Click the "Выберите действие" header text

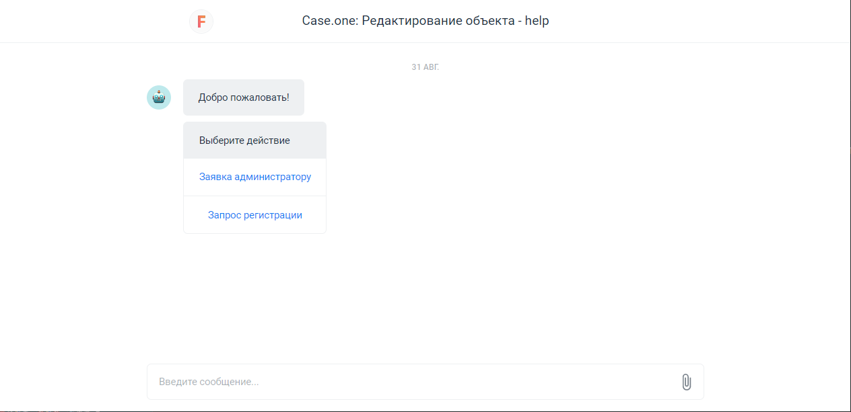pos(244,140)
